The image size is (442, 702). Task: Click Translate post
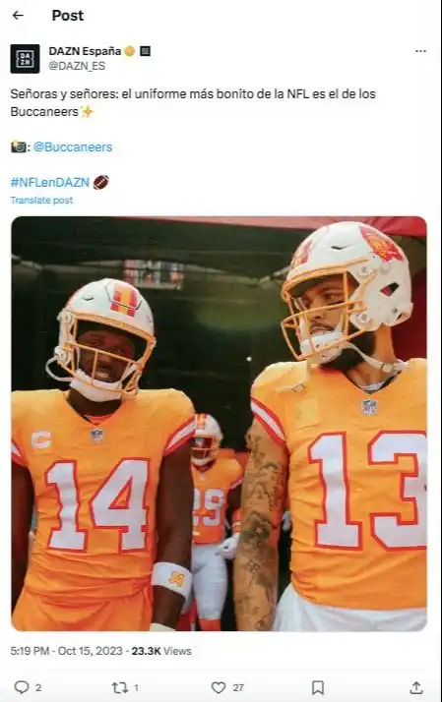pyautogui.click(x=41, y=201)
